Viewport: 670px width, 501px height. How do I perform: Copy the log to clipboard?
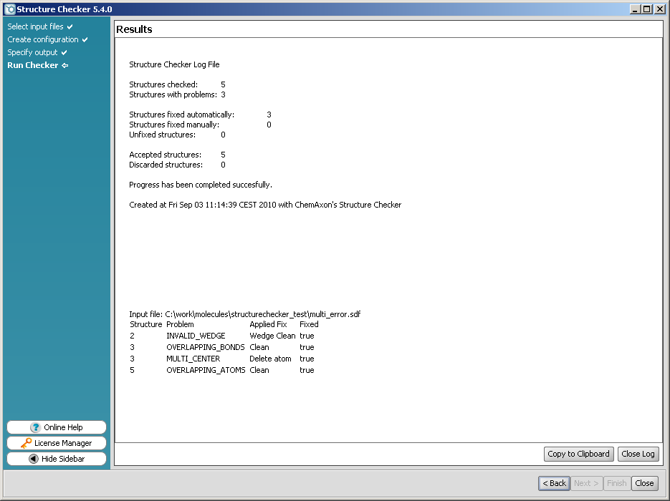pos(578,454)
